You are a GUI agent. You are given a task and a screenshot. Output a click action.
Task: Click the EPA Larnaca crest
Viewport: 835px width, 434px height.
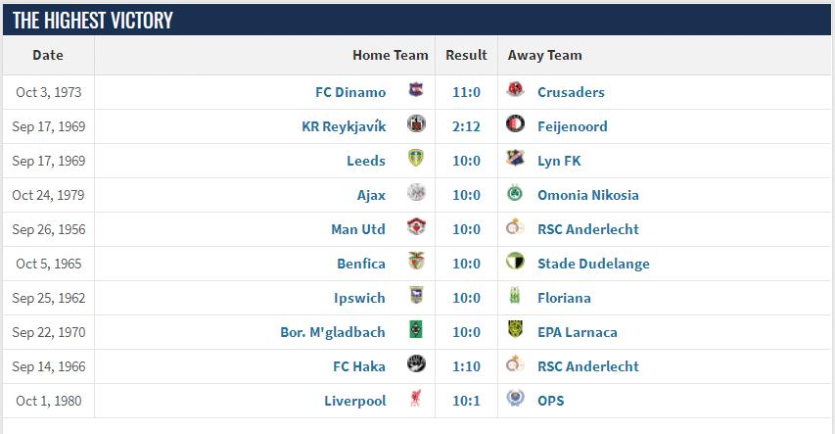tap(515, 329)
